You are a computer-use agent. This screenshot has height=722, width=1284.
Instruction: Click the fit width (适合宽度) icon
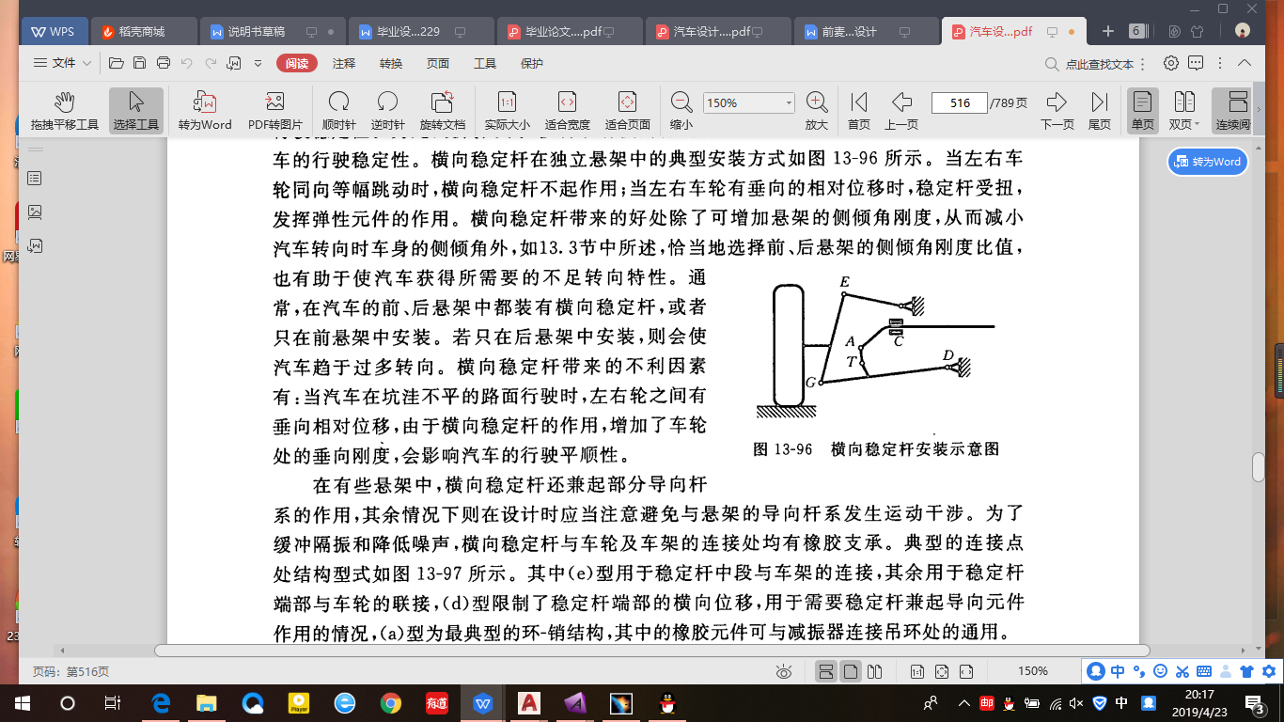[x=567, y=110]
